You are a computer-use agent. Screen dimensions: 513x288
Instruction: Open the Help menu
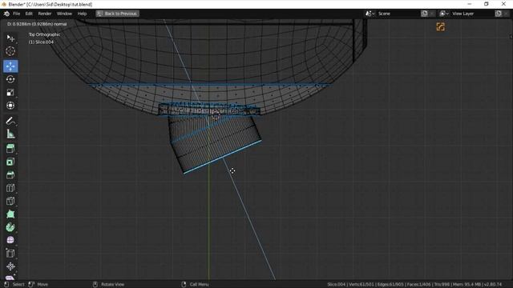point(82,14)
